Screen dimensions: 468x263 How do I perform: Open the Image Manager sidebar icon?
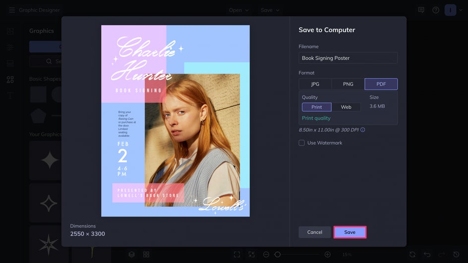click(x=10, y=31)
